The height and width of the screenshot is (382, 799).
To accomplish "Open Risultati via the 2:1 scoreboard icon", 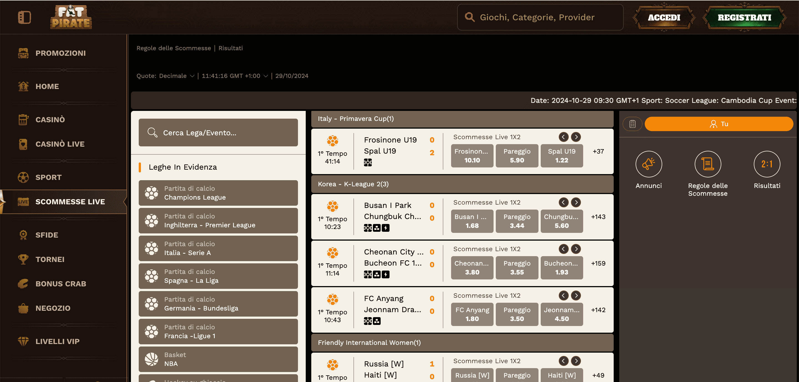I will [x=767, y=164].
